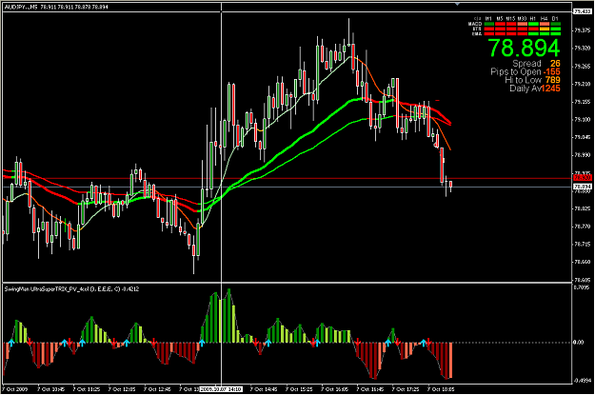Click the 0.00 indicator scale label
The height and width of the screenshot is (395, 595).
(578, 343)
